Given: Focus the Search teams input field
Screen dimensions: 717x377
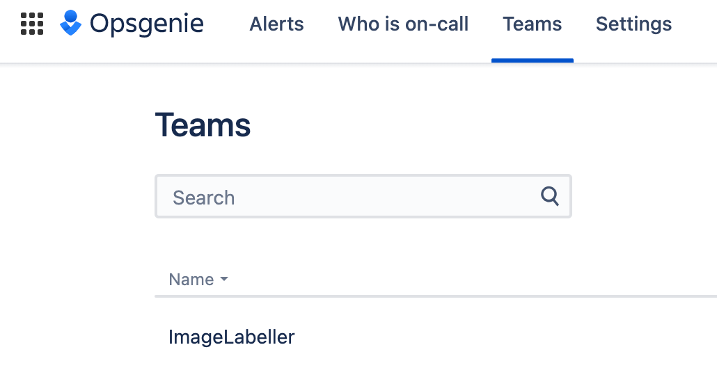Looking at the screenshot, I should [348, 197].
